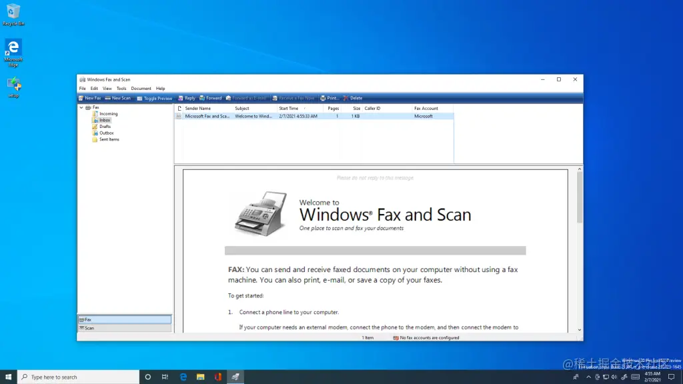Image resolution: width=683 pixels, height=384 pixels.
Task: Click the '1 KB' size cell
Action: (x=356, y=116)
